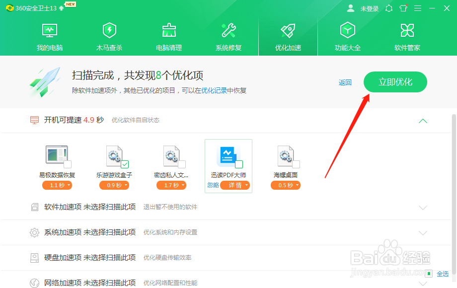Launch the 系统修复 repair feature
The height and width of the screenshot is (288, 457).
tap(228, 36)
